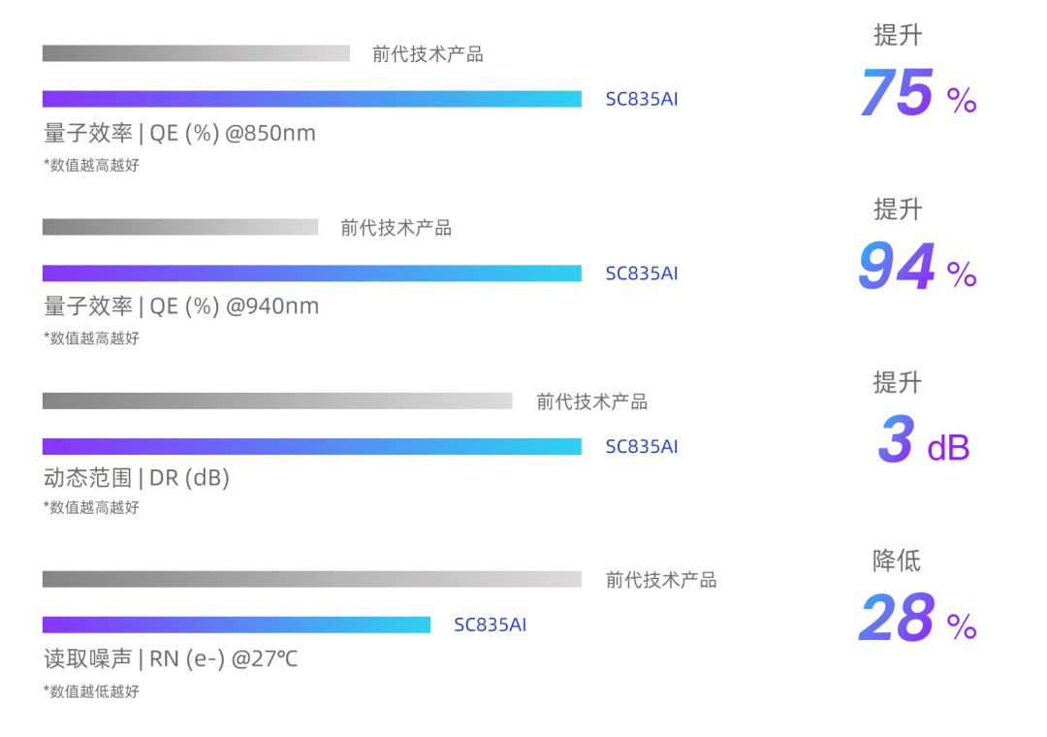Click the short gradient SC835AI read noise bar
Screen dimensions: 1047x737
point(236,625)
